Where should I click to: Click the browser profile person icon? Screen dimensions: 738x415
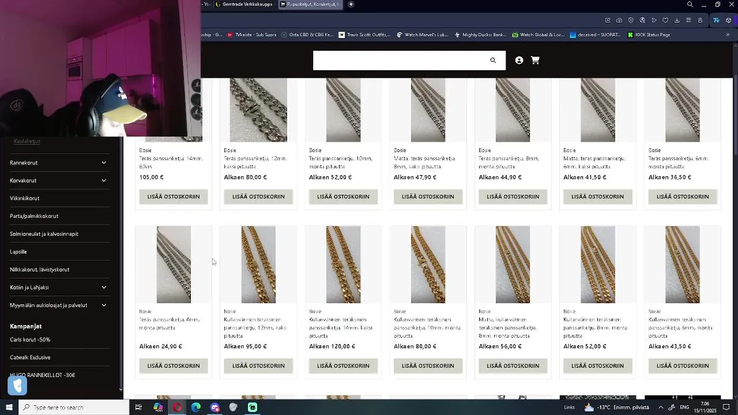(700, 20)
